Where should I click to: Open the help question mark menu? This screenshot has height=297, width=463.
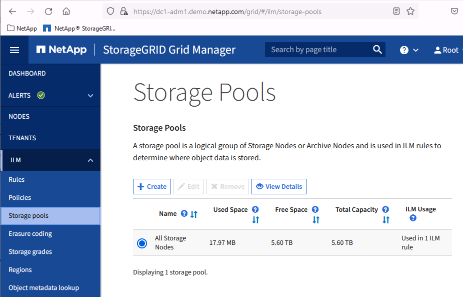tap(409, 50)
